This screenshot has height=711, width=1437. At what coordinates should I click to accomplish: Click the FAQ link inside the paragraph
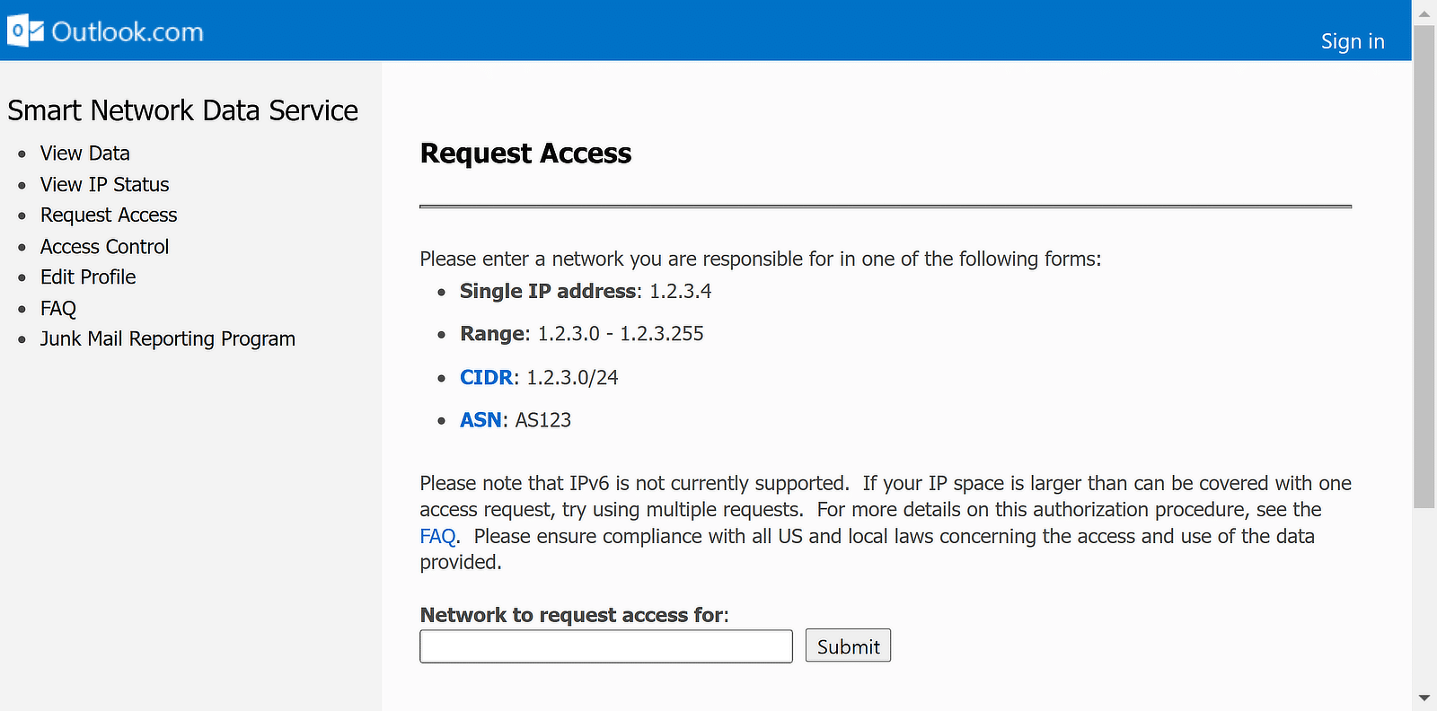coord(437,537)
